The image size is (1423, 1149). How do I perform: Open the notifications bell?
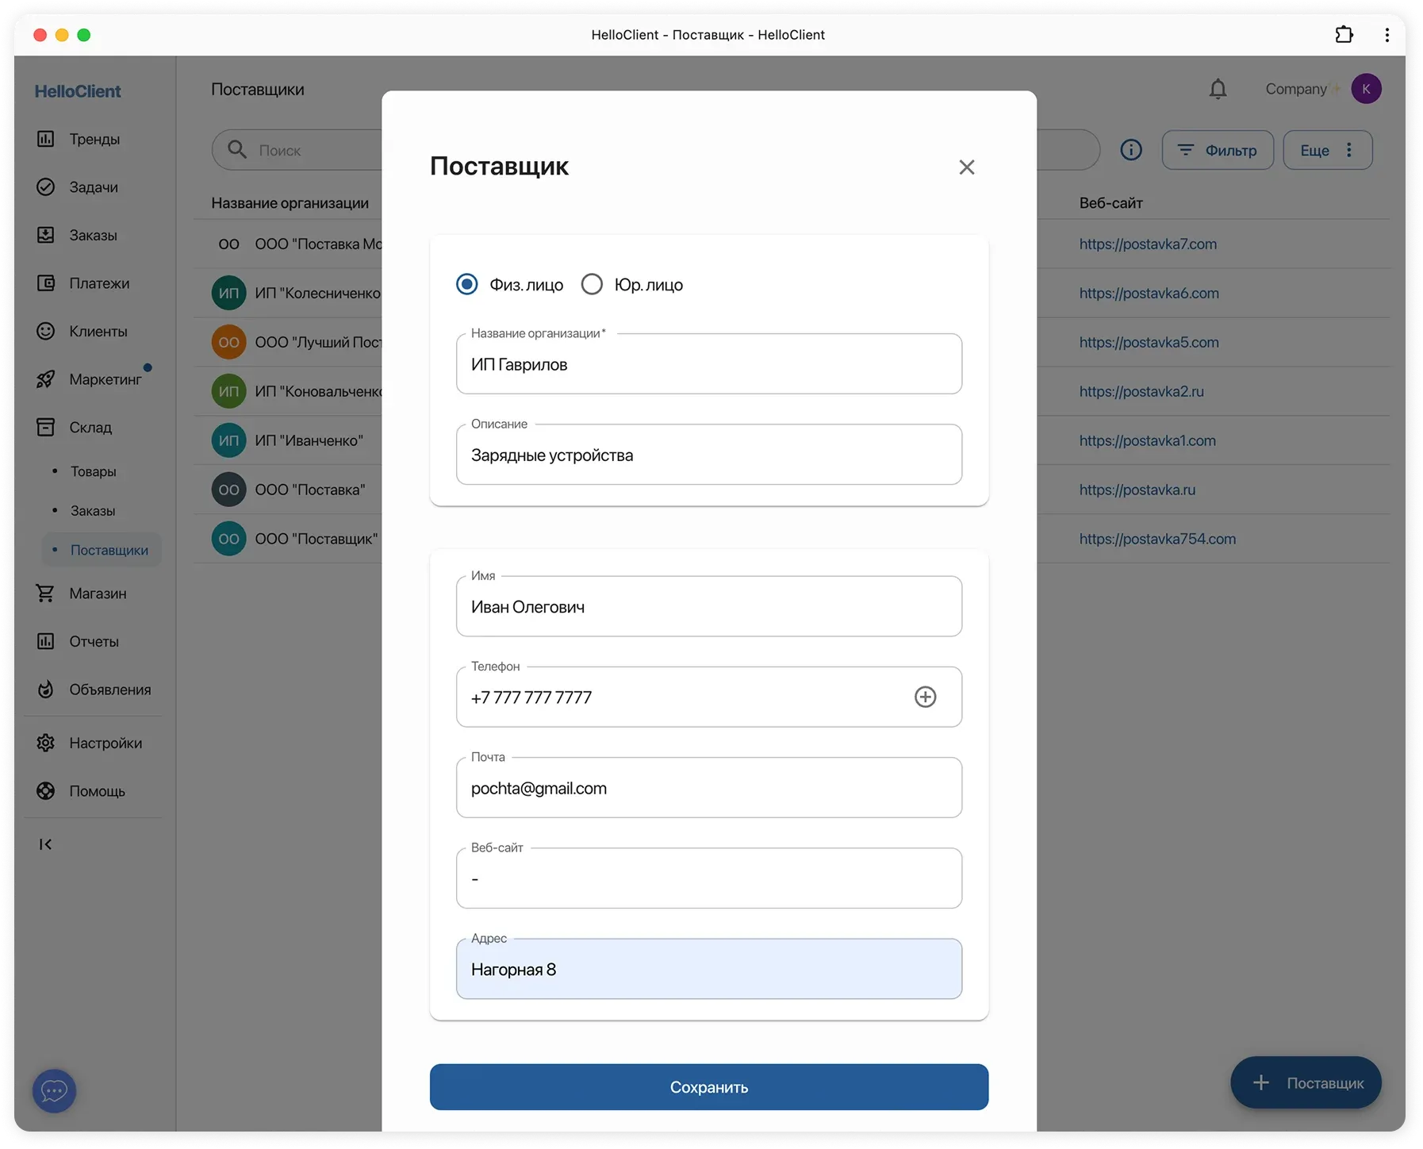click(1218, 89)
